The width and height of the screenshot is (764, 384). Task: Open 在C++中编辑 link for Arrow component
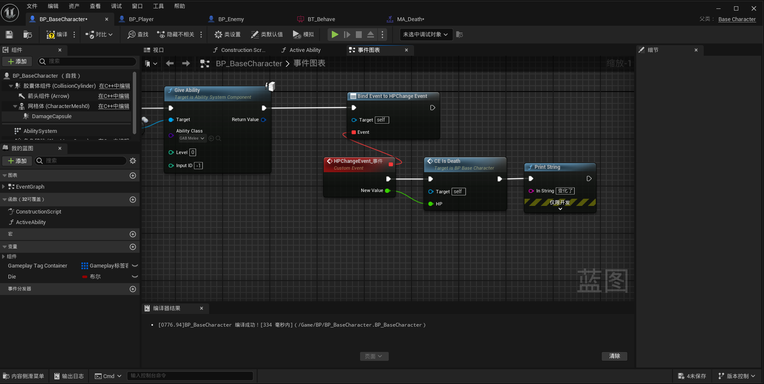[x=114, y=96]
